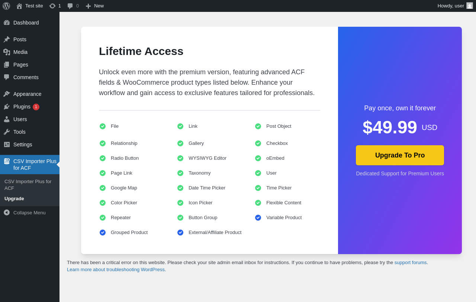This screenshot has width=476, height=302.
Task: Click the Pages icon in sidebar
Action: (x=7, y=65)
